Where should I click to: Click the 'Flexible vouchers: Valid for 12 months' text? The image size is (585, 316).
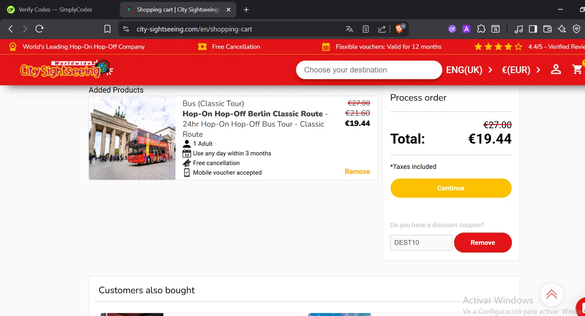pos(388,47)
